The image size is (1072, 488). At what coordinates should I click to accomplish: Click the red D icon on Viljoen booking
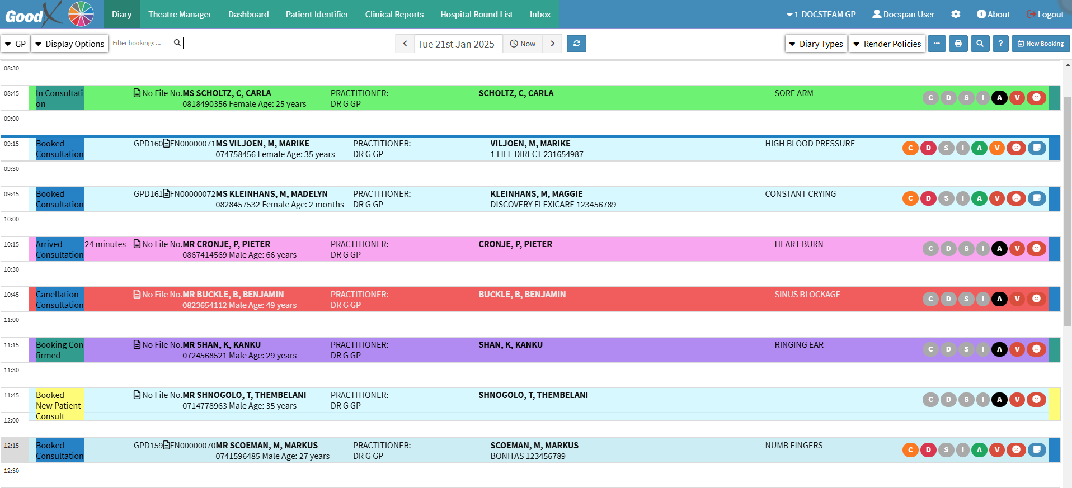928,148
